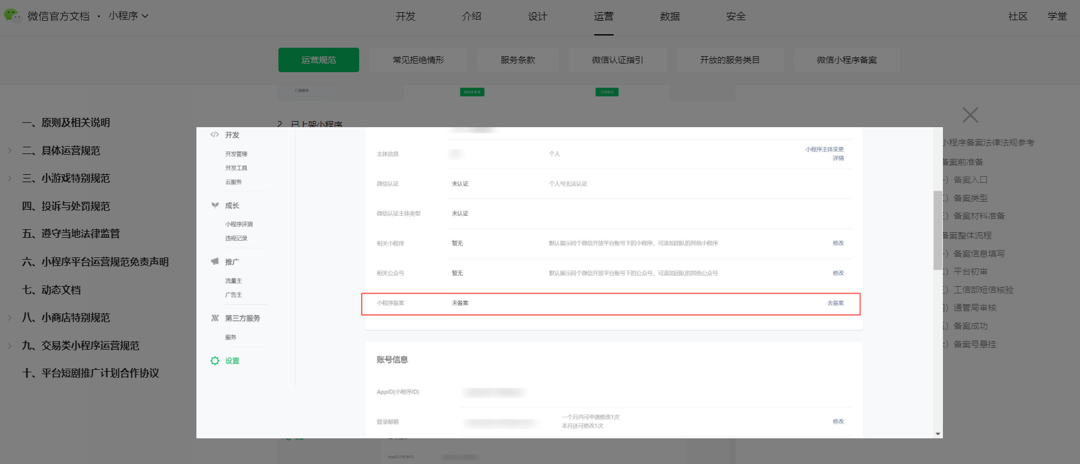Open the 设计 top navigation item
This screenshot has height=464, width=1080.
click(538, 17)
